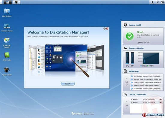This screenshot has width=165, height=118.
Task: Click the Quick Start taskbar item
Action: (x=16, y=2)
